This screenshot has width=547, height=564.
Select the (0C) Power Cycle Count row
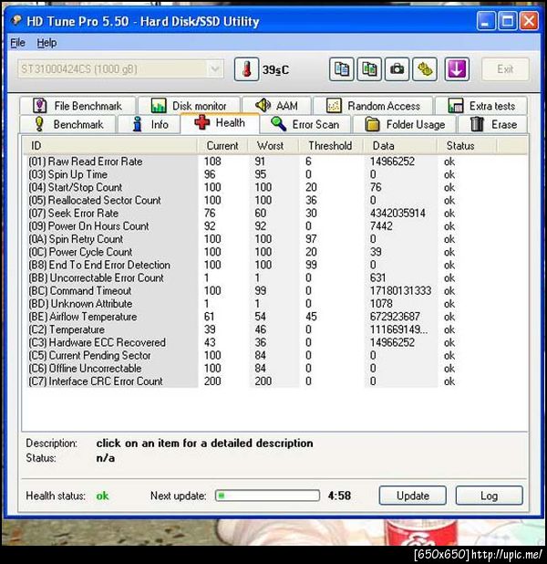click(x=275, y=252)
